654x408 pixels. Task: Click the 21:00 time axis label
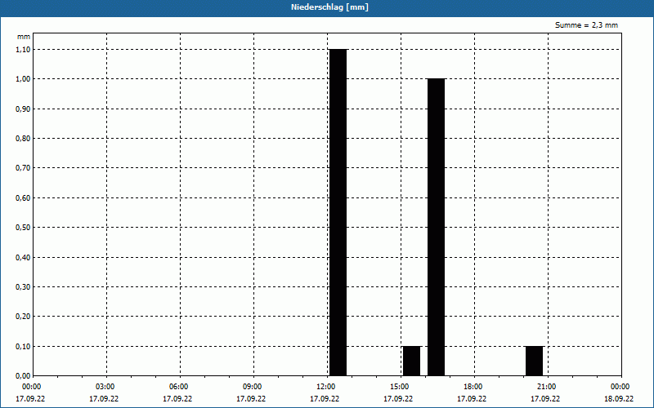(x=547, y=387)
